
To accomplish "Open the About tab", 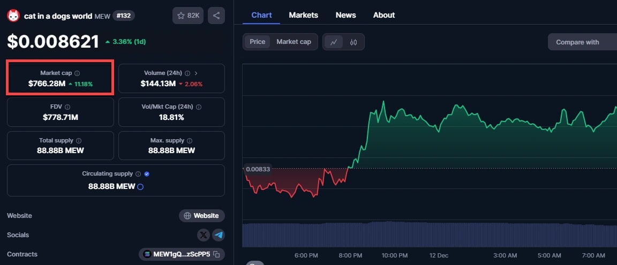I will point(384,15).
